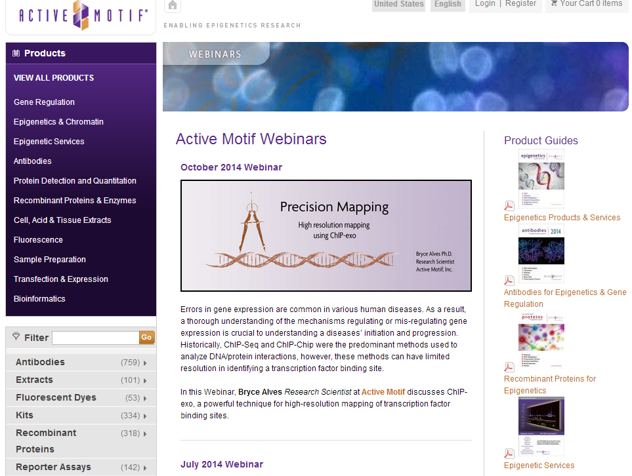Click the Products book icon
This screenshot has width=632, height=476.
point(16,53)
